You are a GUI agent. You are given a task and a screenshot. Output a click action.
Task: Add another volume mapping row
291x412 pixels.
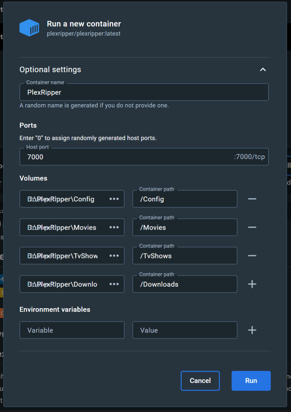pos(252,284)
